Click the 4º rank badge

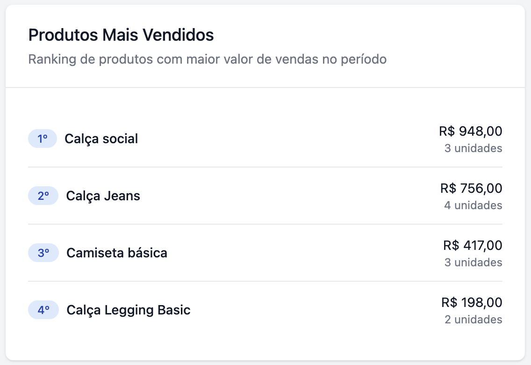point(43,310)
